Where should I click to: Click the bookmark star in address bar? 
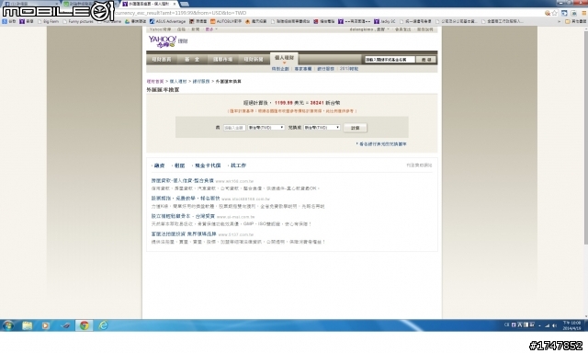[555, 13]
